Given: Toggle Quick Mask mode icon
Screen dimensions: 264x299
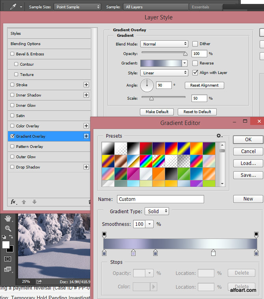Looking at the screenshot, I should click(x=7, y=259).
